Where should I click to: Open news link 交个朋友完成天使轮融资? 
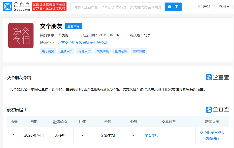coord(212,135)
